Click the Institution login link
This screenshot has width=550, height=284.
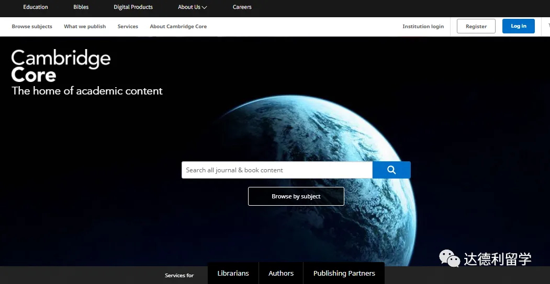click(423, 27)
